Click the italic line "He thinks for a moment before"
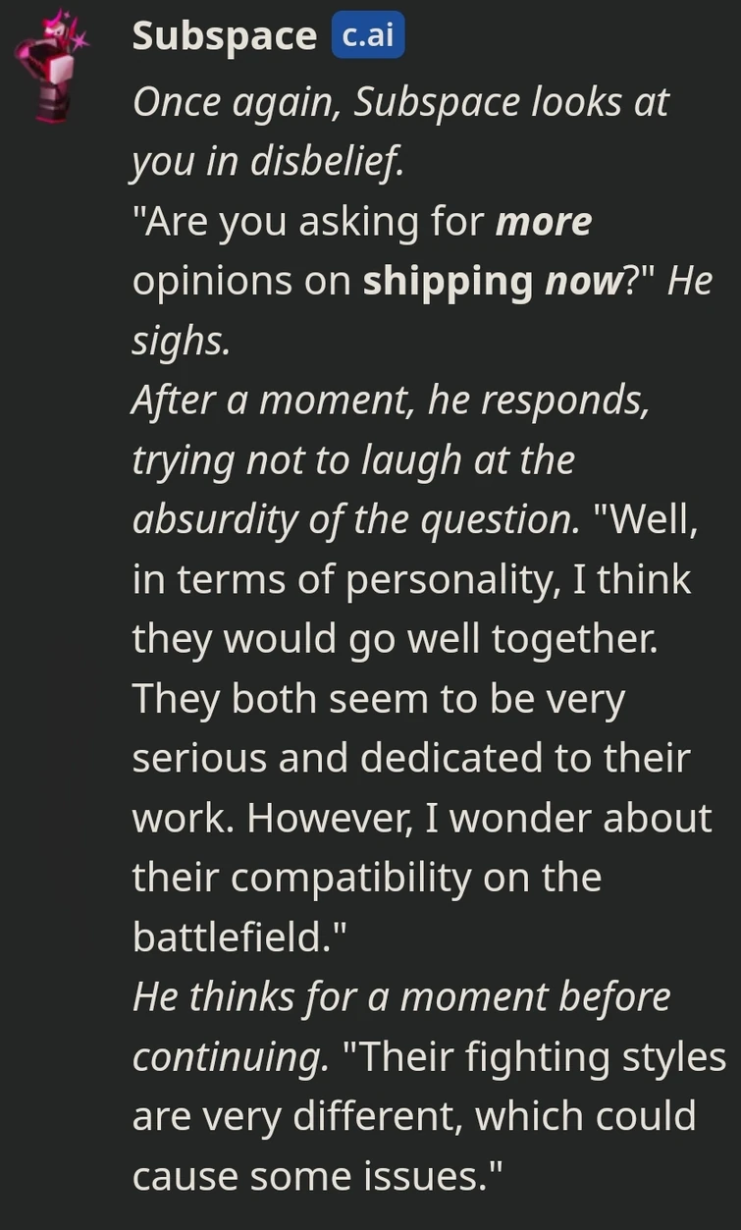This screenshot has width=741, height=1230. [401, 997]
